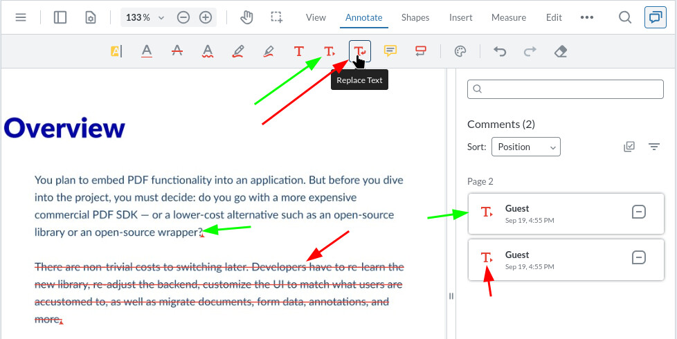Viewport: 677px width, 339px height.
Task: Open the Measure tab
Action: tap(509, 17)
